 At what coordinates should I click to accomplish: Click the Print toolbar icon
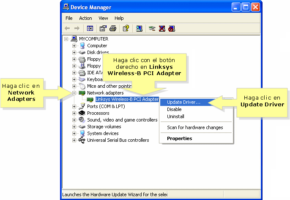pyautogui.click(x=113, y=28)
